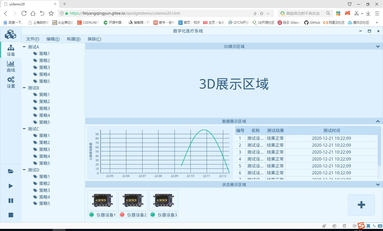
Task: Collapse the 测试A tree node
Action: pyautogui.click(x=24, y=47)
